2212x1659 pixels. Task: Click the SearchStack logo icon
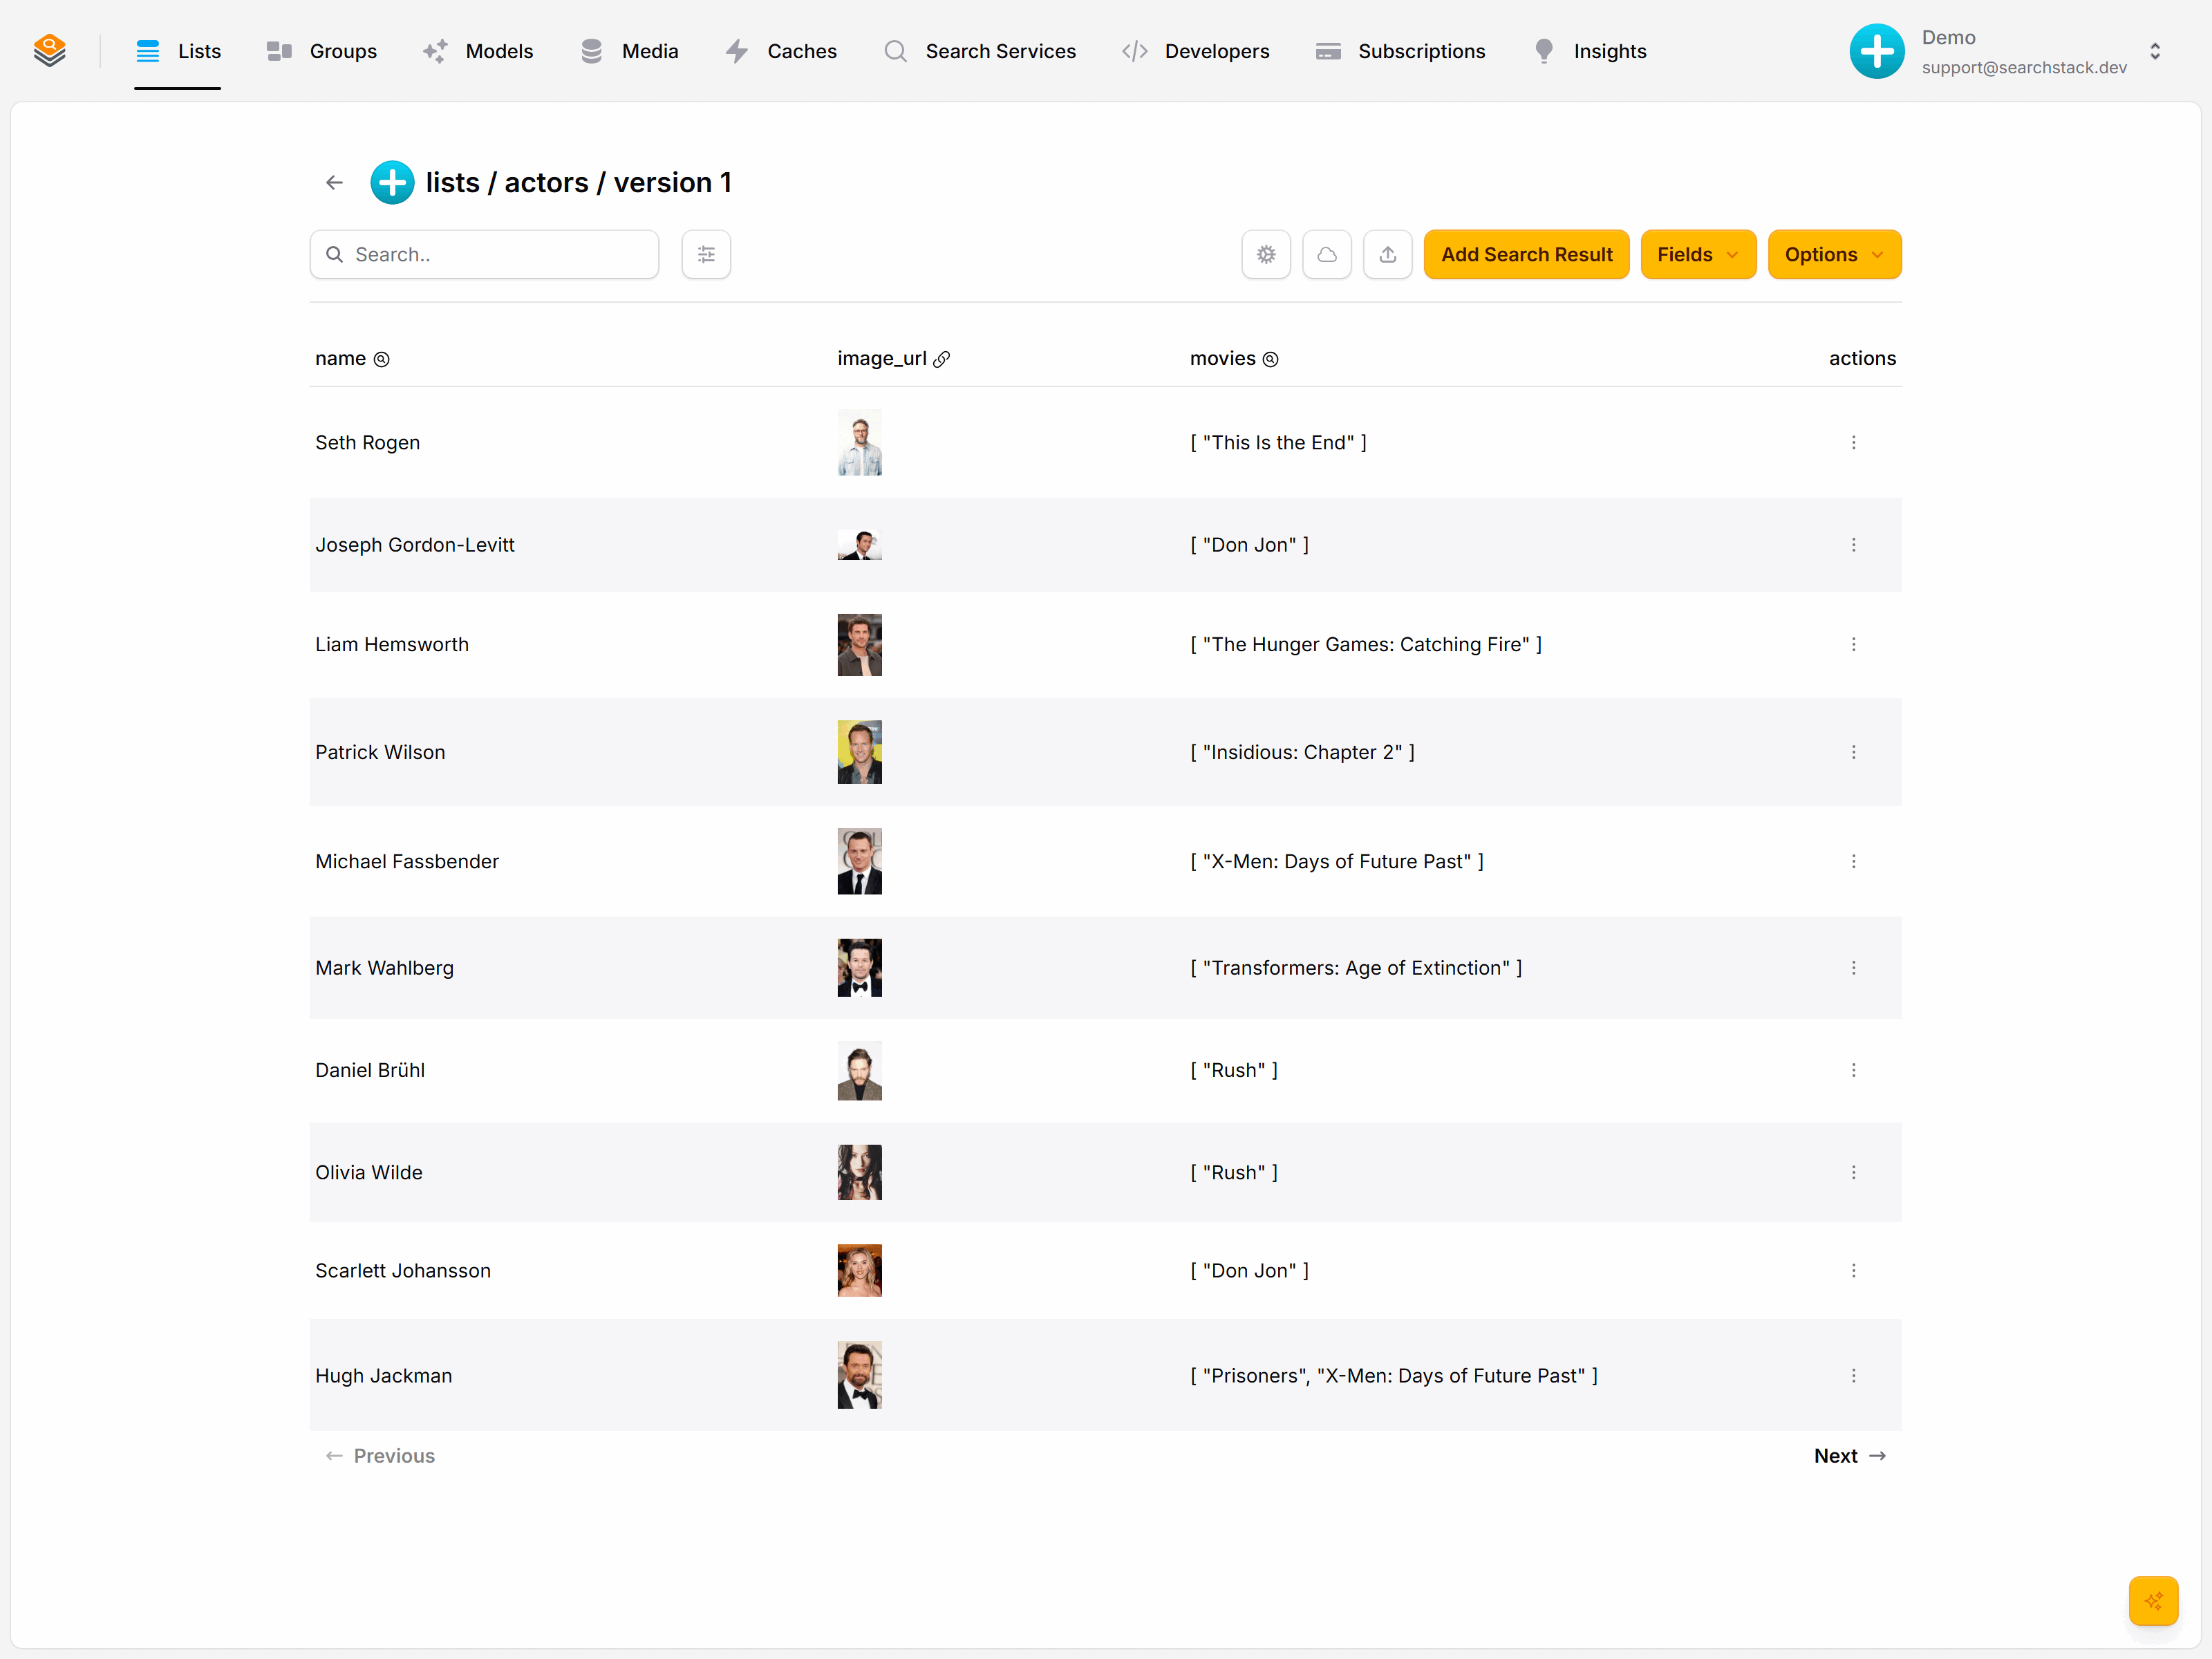[x=49, y=51]
